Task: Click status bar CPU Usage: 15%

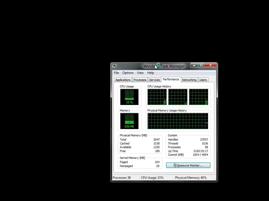Action: click(152, 178)
